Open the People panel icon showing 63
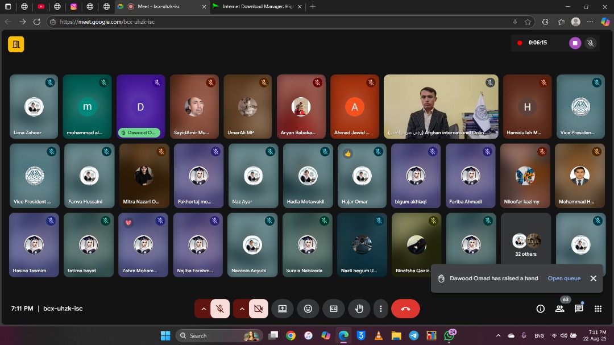The height and width of the screenshot is (345, 614). 560,309
